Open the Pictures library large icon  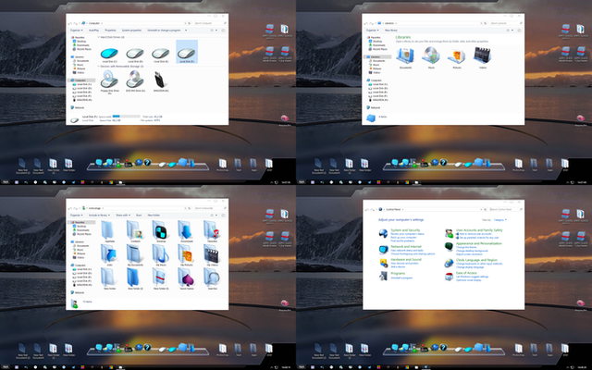tap(457, 55)
